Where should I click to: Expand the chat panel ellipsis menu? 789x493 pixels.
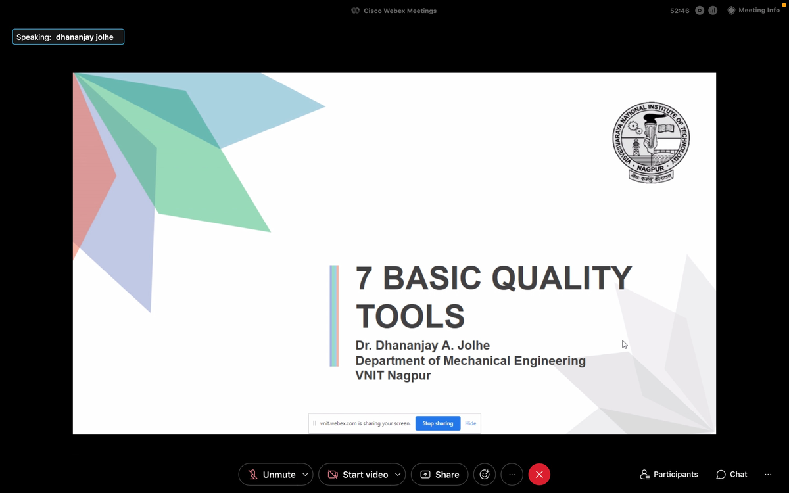[x=768, y=474]
